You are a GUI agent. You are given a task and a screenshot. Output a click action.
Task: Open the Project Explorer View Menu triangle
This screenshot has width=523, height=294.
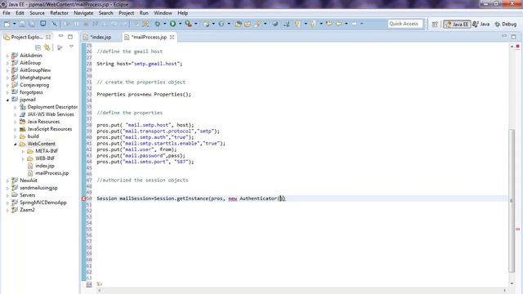pyautogui.click(x=71, y=47)
